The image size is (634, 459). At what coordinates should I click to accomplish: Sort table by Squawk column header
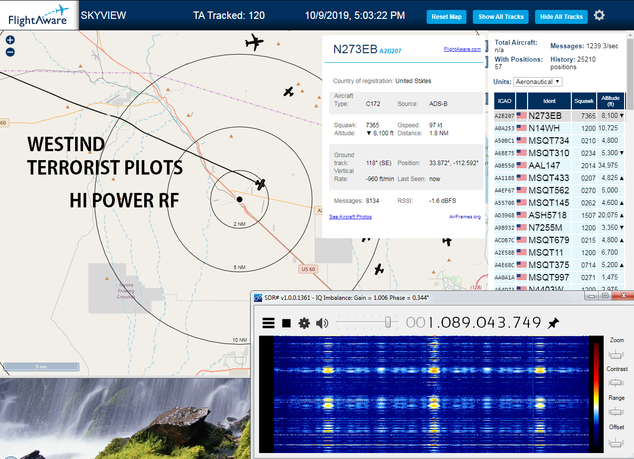584,101
